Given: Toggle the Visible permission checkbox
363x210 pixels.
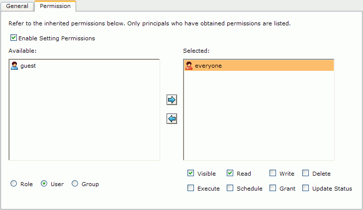Looking at the screenshot, I should [191, 173].
